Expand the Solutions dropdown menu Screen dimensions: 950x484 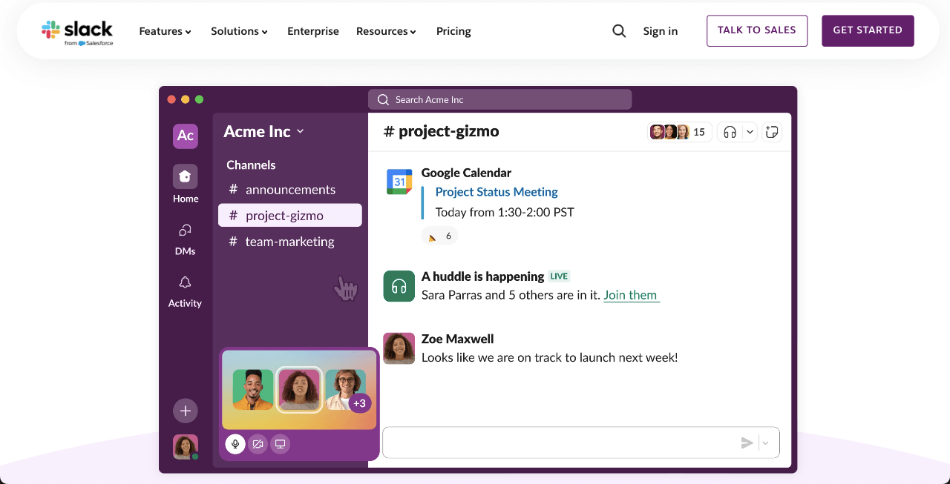[x=240, y=31]
